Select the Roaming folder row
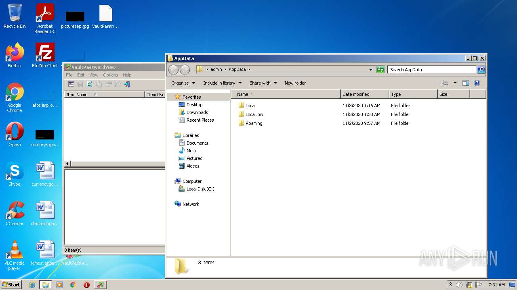 324,123
